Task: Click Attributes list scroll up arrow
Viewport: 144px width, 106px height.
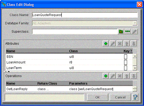Action: pyautogui.click(x=135, y=56)
